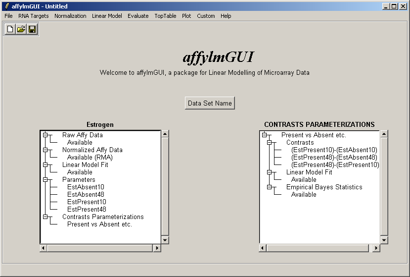Open the Linear Model menu
410x277 pixels.
[107, 16]
